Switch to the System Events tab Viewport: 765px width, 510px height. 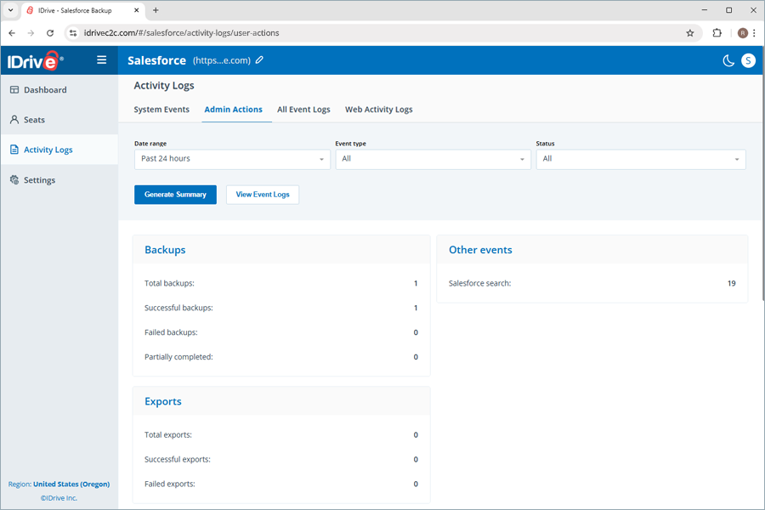(161, 110)
